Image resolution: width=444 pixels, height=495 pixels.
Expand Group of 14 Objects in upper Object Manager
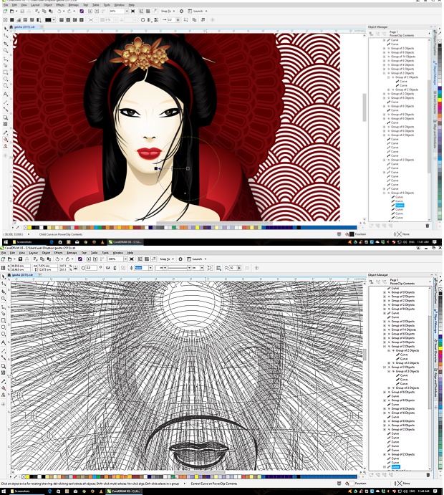(x=385, y=57)
